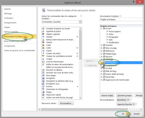
Task: Click the Couleur de surbrillance du texte icon
Action: [x=43, y=56]
